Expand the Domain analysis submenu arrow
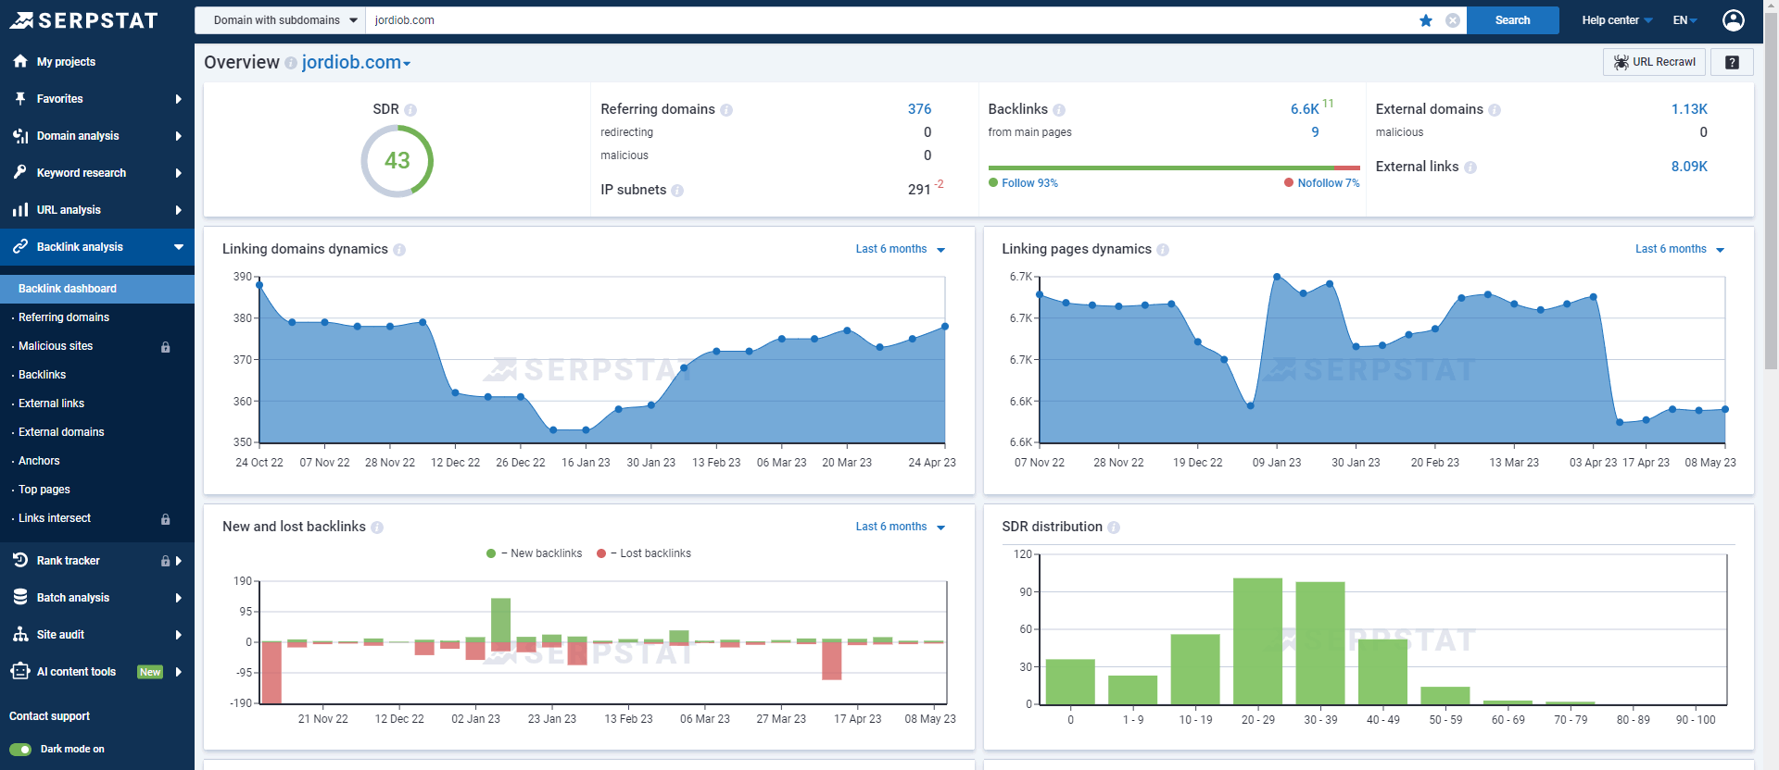The image size is (1779, 770). 179,136
